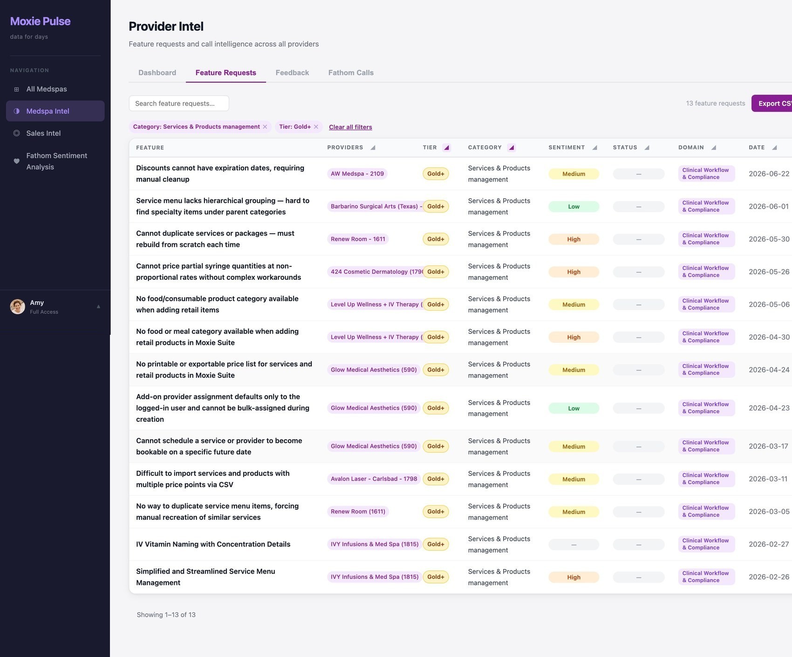Open 'No food/consumable product category' request
Viewport: 792px width, 657px height.
point(217,304)
